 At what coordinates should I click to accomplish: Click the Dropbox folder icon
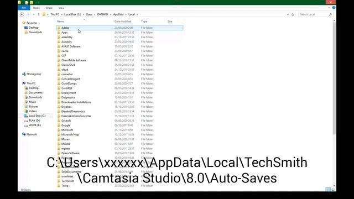point(59,107)
